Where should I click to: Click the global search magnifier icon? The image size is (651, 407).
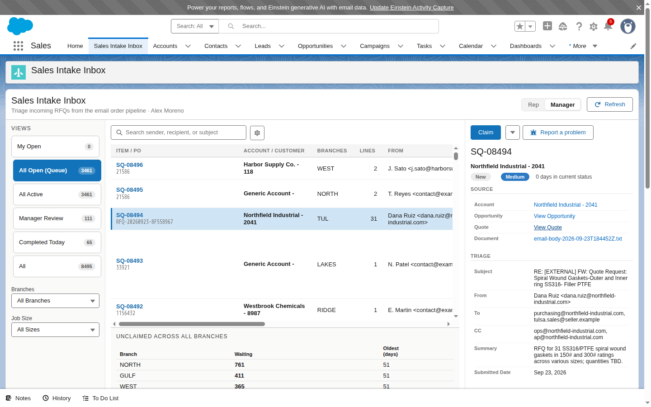click(x=231, y=26)
